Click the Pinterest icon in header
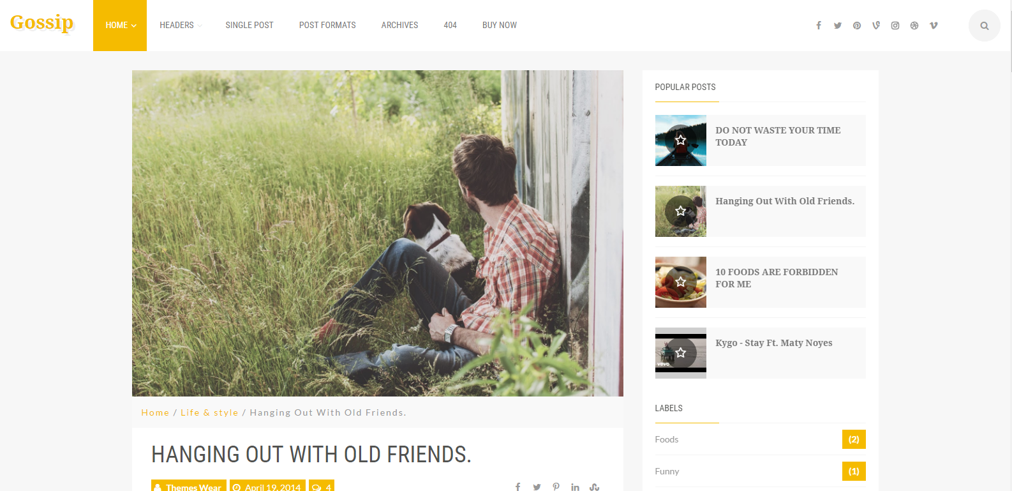Image resolution: width=1012 pixels, height=491 pixels. pos(857,26)
